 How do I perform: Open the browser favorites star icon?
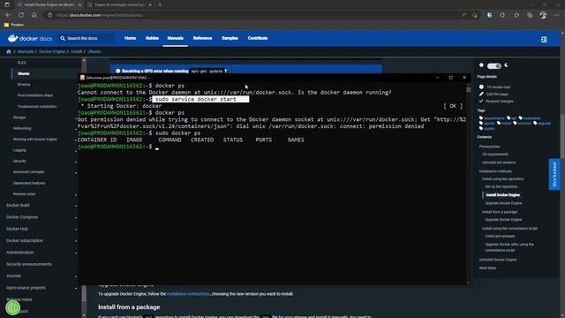516,15
